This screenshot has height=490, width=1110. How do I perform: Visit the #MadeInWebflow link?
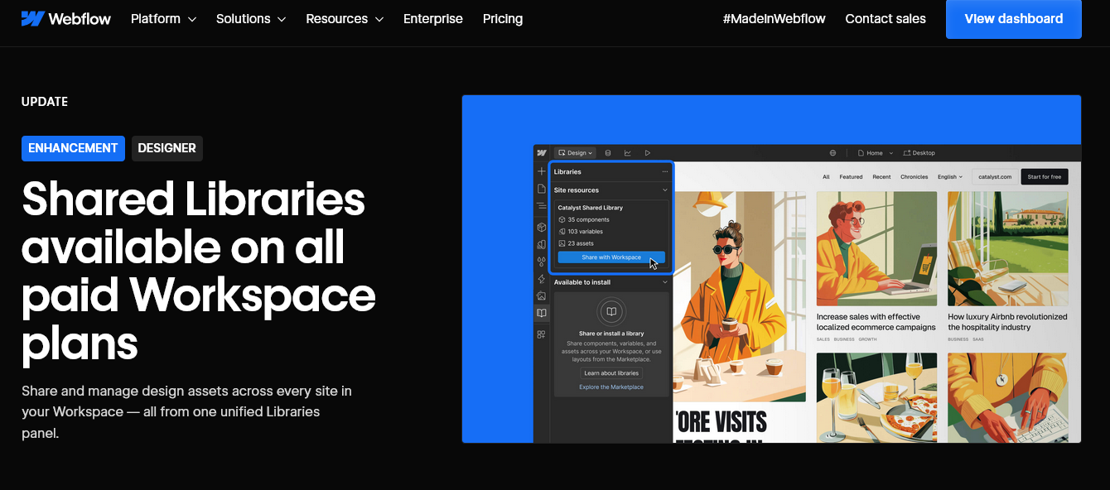tap(774, 18)
